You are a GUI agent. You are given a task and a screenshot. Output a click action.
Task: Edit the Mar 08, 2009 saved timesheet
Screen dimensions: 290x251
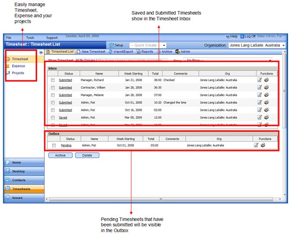pos(259,117)
